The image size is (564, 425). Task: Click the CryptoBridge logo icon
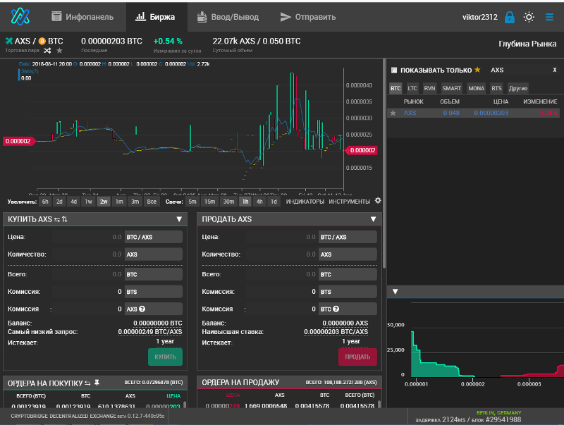click(20, 16)
